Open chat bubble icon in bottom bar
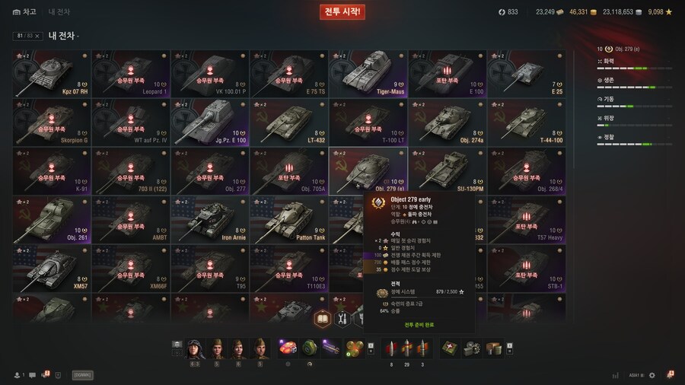Image resolution: width=685 pixels, height=385 pixels. 32,375
